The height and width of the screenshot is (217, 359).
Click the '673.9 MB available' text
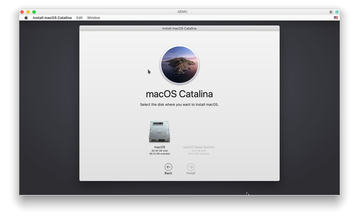(199, 154)
